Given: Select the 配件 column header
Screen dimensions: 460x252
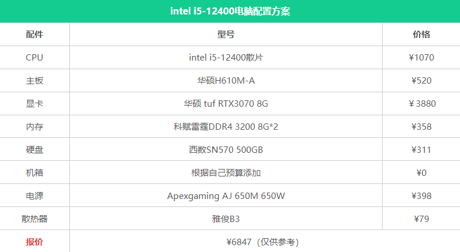Looking at the screenshot, I should coord(34,34).
